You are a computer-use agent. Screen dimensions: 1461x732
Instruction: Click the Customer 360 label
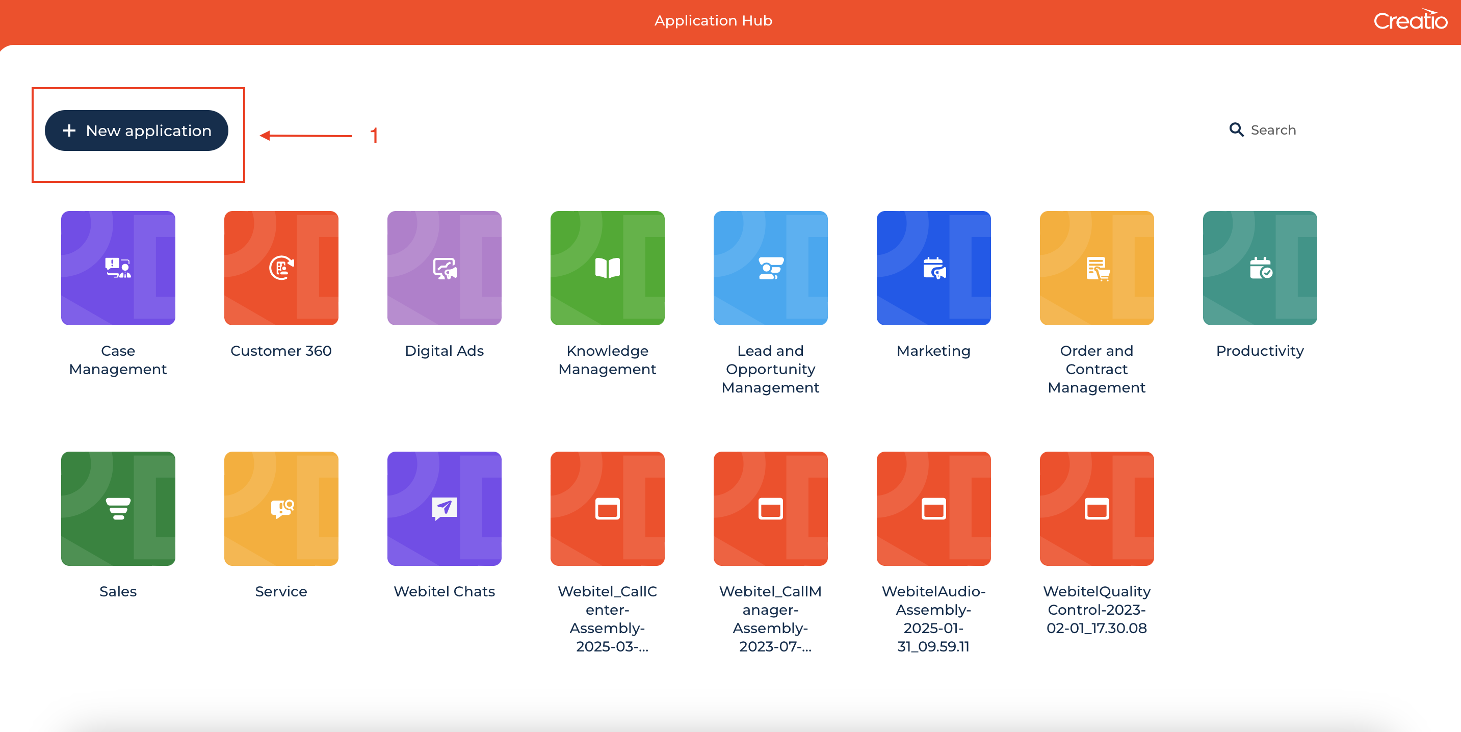281,351
